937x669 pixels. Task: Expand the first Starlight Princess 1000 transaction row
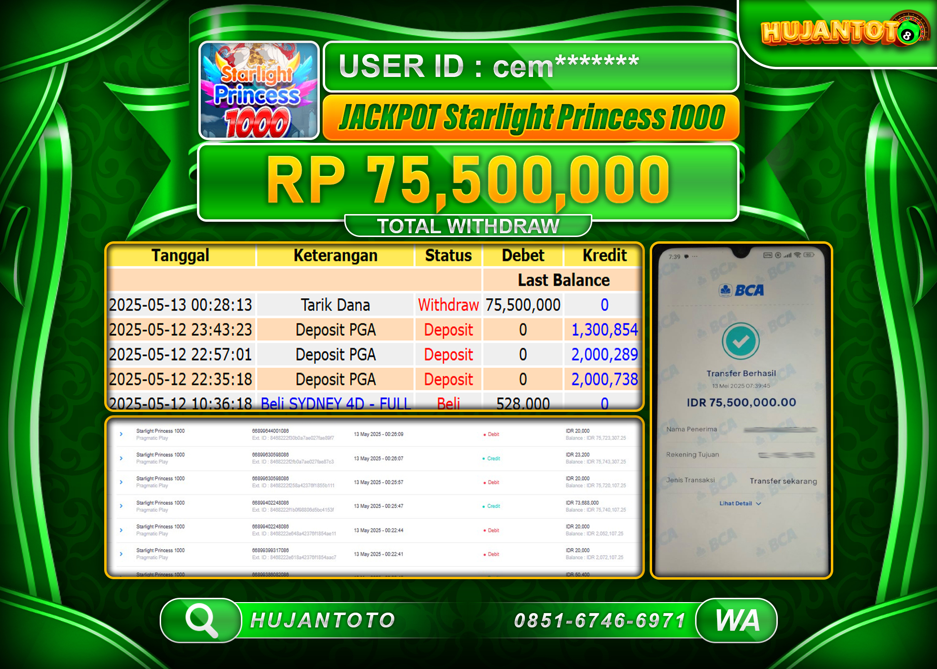point(120,434)
